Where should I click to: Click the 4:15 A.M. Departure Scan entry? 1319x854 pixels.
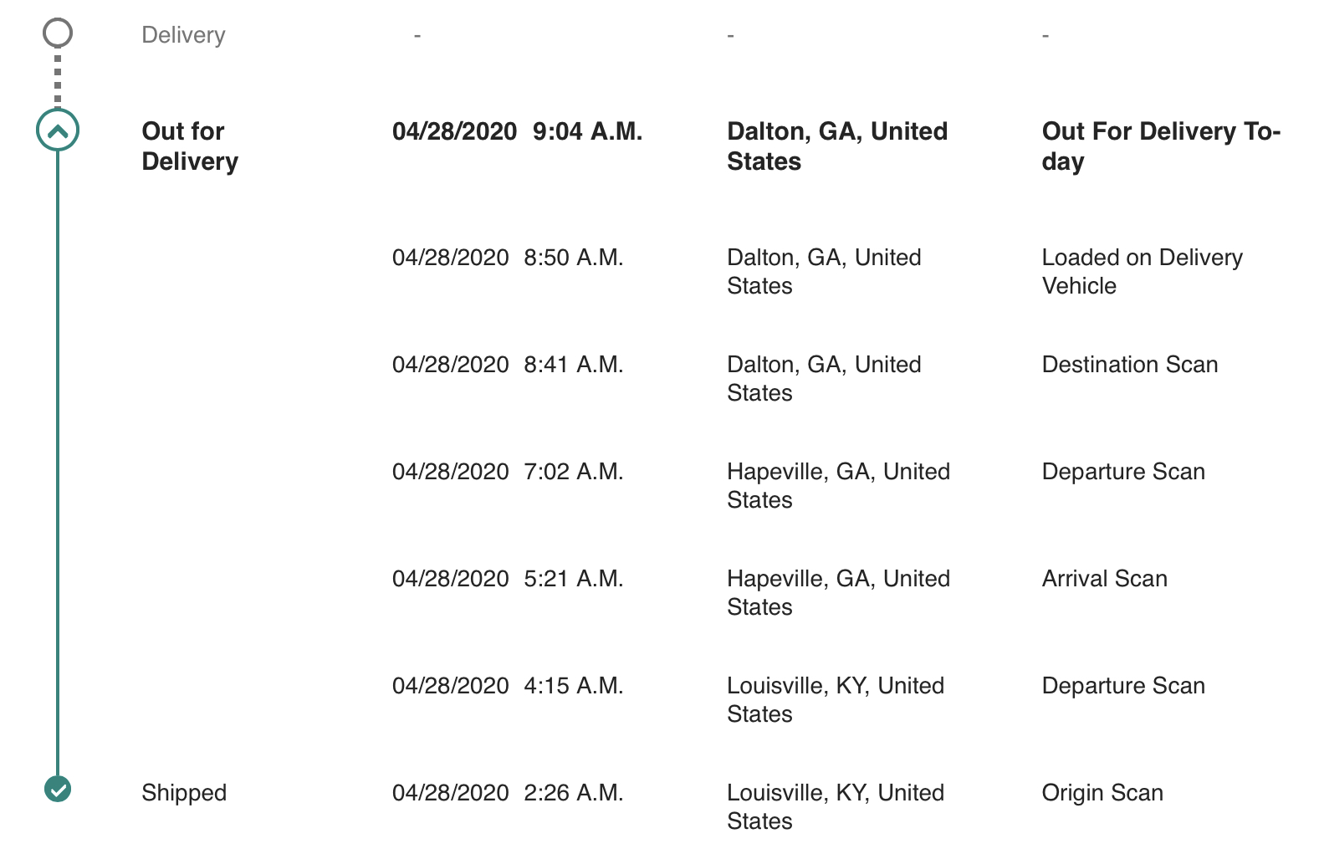pyautogui.click(x=1122, y=686)
